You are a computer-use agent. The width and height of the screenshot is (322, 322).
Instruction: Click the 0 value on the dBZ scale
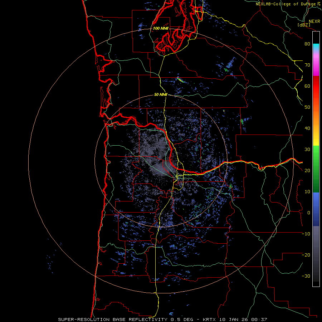click(x=309, y=213)
